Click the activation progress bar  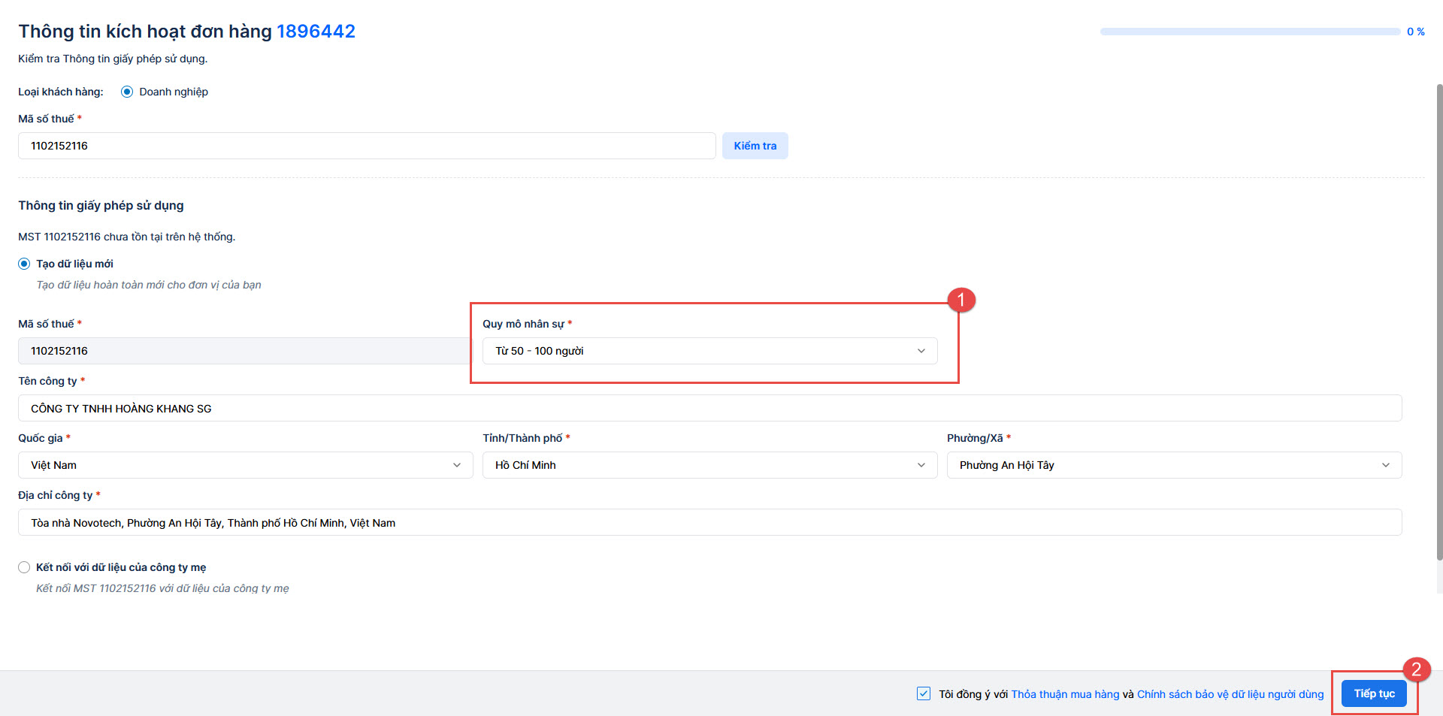(1250, 32)
